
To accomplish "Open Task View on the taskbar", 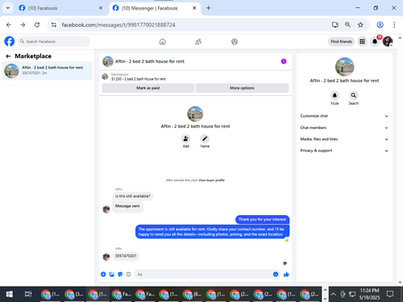I will [x=28, y=294].
